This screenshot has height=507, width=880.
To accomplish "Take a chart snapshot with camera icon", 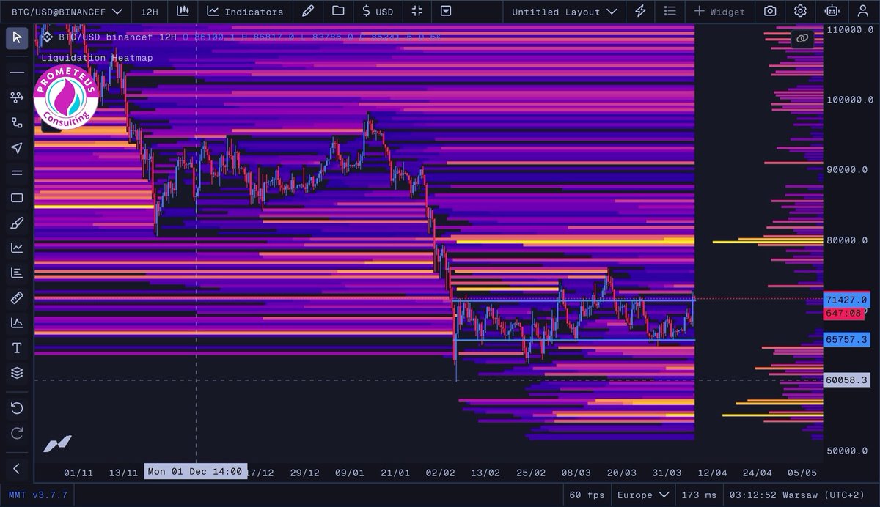I will pos(770,11).
